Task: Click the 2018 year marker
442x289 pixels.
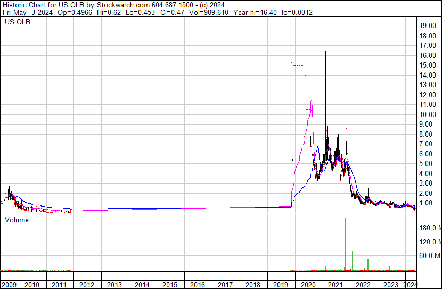Action: click(252, 285)
